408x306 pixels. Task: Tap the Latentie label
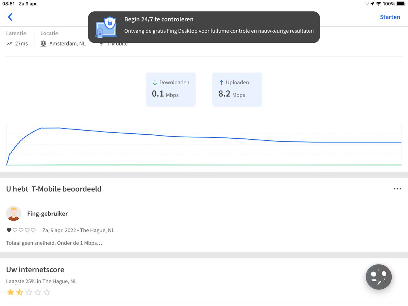16,33
